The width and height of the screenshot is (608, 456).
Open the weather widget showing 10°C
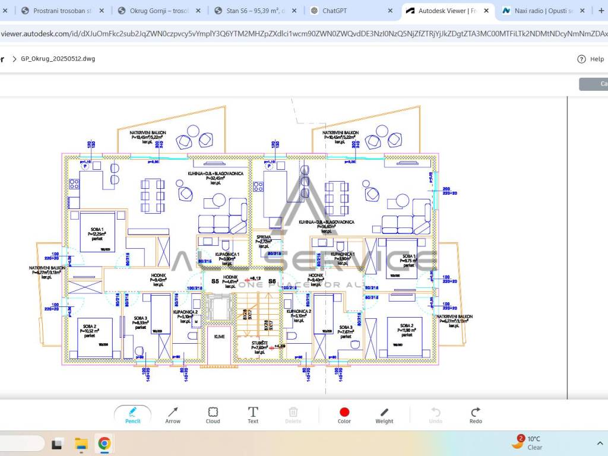(528, 443)
